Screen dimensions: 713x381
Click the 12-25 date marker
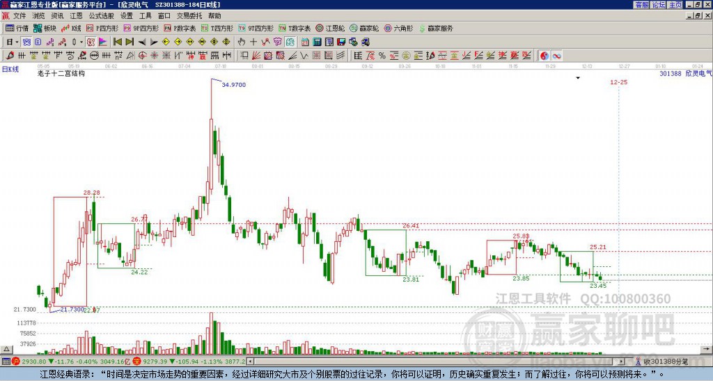tap(618, 82)
